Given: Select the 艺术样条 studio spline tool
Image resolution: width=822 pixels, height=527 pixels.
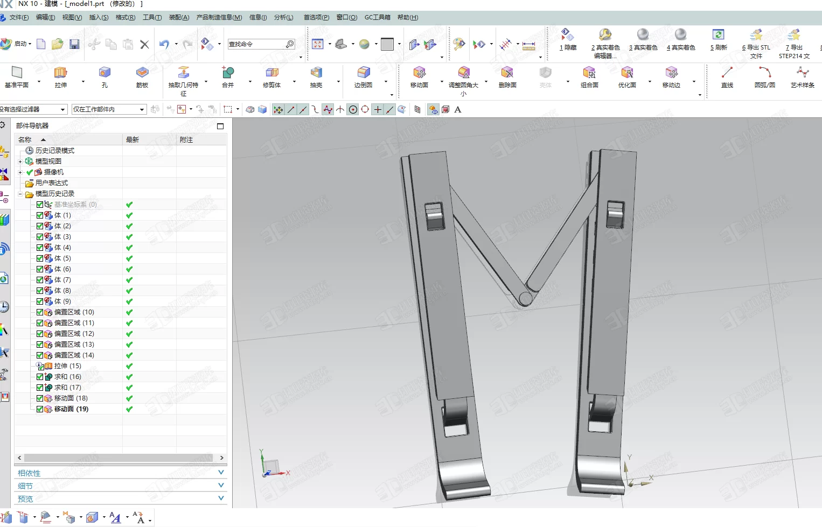Looking at the screenshot, I should coord(803,76).
